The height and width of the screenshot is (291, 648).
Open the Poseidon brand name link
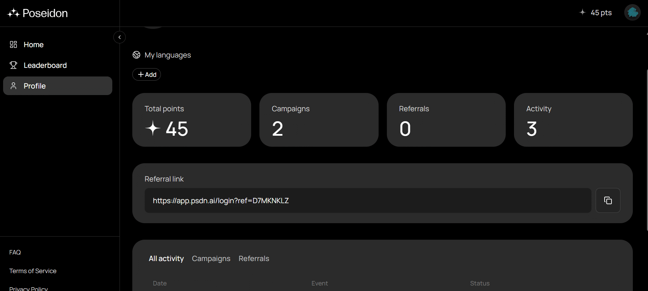coord(45,13)
